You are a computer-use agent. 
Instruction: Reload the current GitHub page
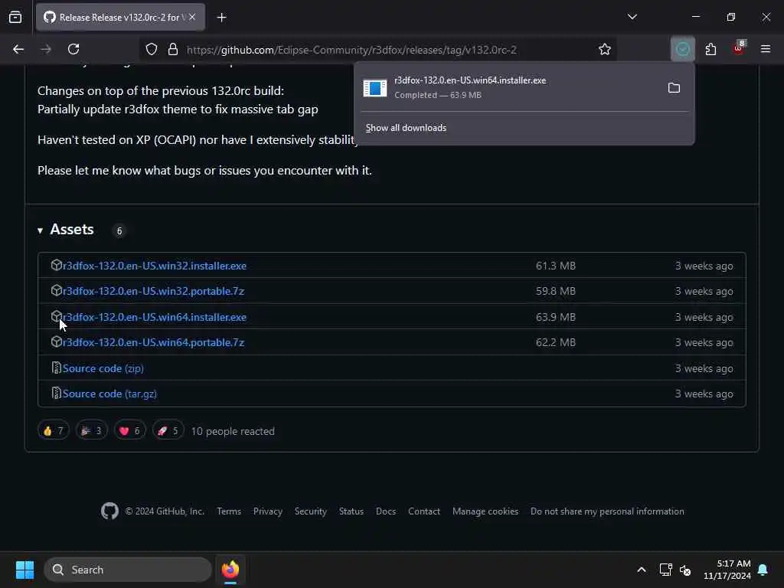[x=73, y=49]
